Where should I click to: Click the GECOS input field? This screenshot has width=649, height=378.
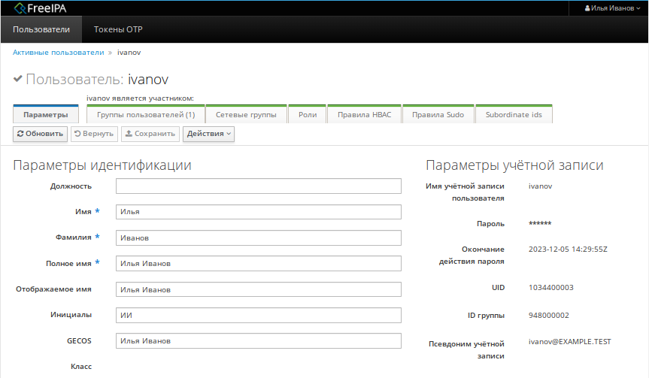pos(258,340)
